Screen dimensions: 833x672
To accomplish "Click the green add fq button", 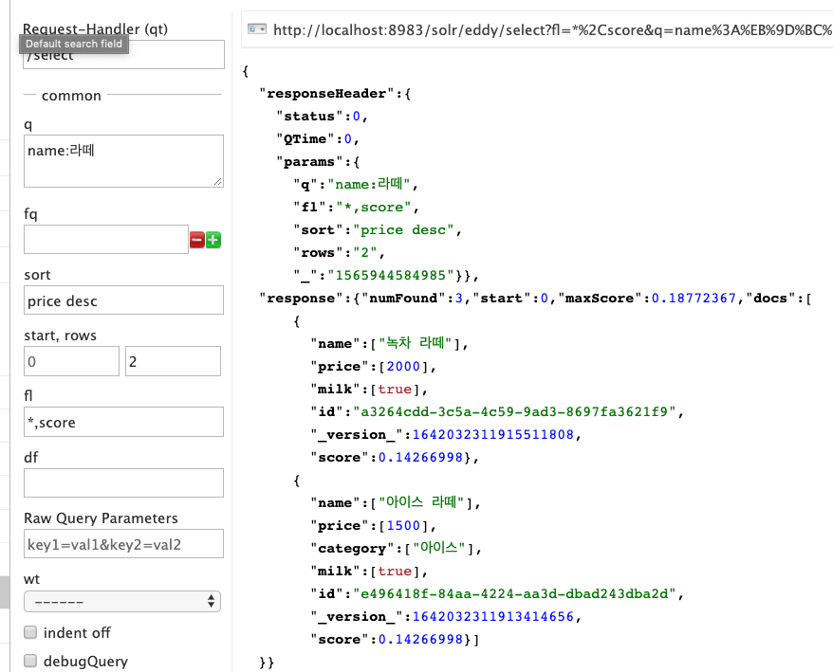I will click(x=213, y=240).
